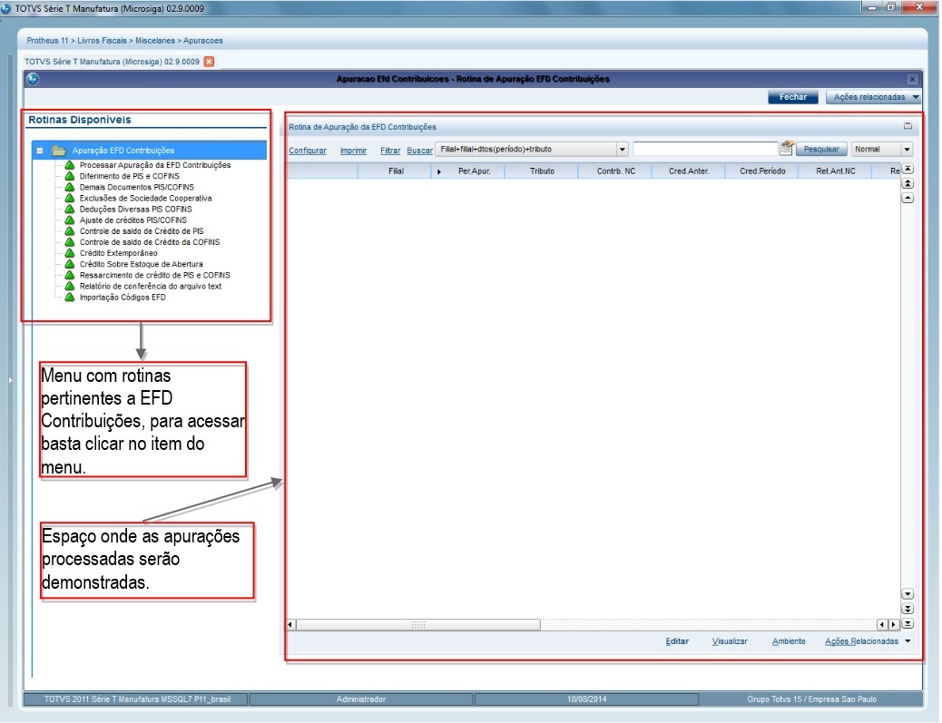942x723 pixels.
Task: Click the triangle icon beside Importação Códigos EFD
Action: click(x=70, y=298)
